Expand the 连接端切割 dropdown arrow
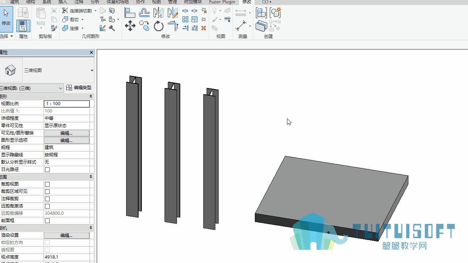The width and height of the screenshot is (468, 263). [x=96, y=11]
